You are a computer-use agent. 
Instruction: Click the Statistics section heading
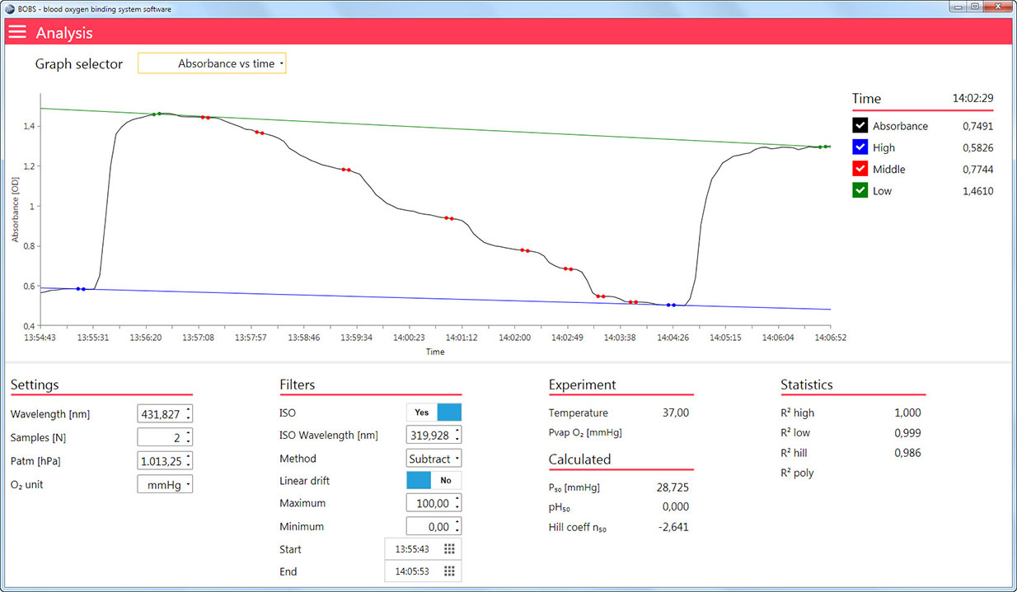[x=807, y=385]
